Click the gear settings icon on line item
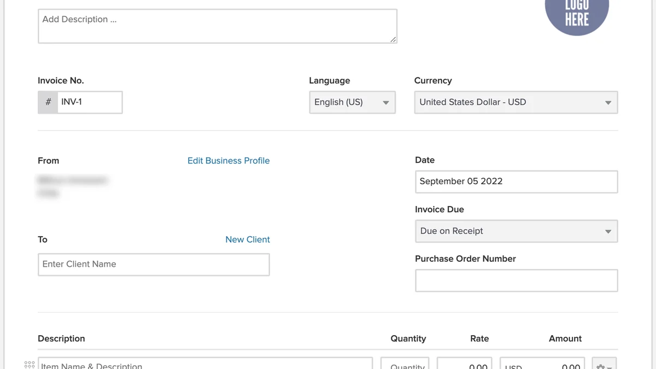656x369 pixels. (x=604, y=364)
